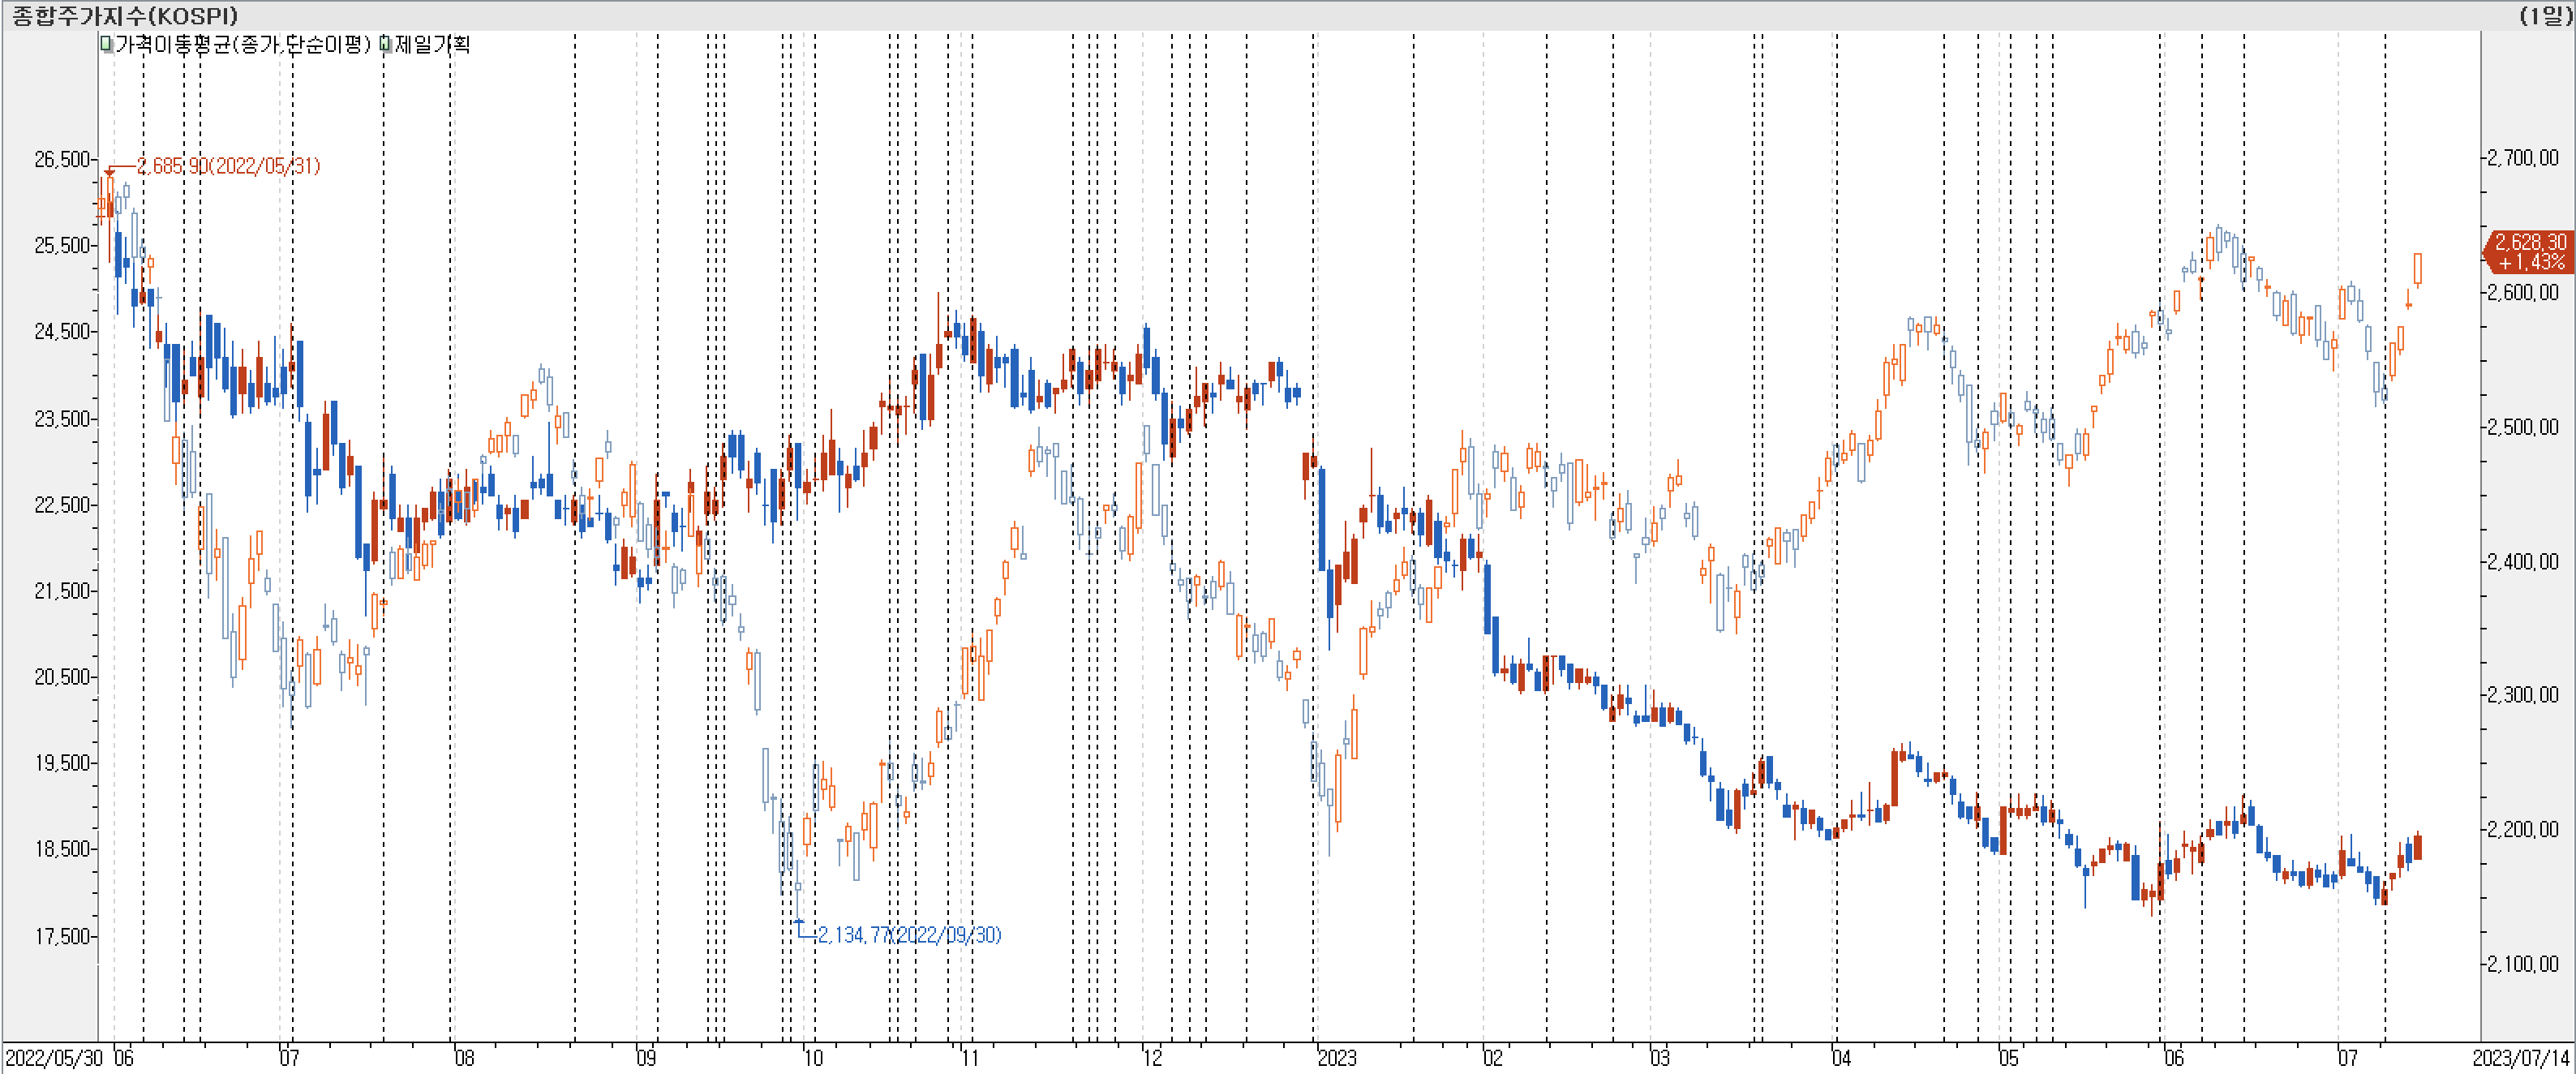The image size is (2576, 1074).
Task: Click the 2,685.90 high price annotation
Action: (x=228, y=166)
